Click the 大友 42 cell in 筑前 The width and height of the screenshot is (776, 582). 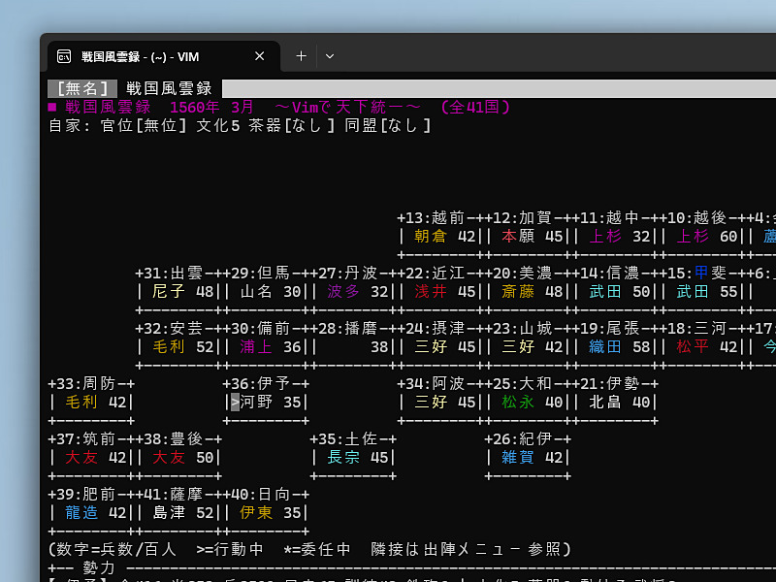point(96,458)
